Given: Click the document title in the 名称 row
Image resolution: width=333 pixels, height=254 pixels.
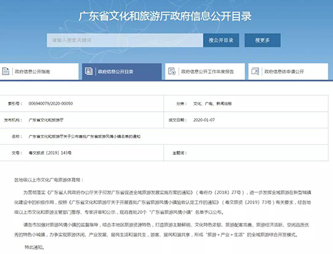Looking at the screenshot, I should [x=85, y=136].
